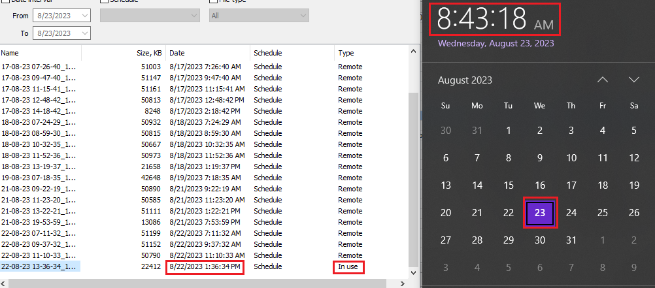Select the 22-08-23 13-36-34 file row
655x288 pixels.
point(39,266)
